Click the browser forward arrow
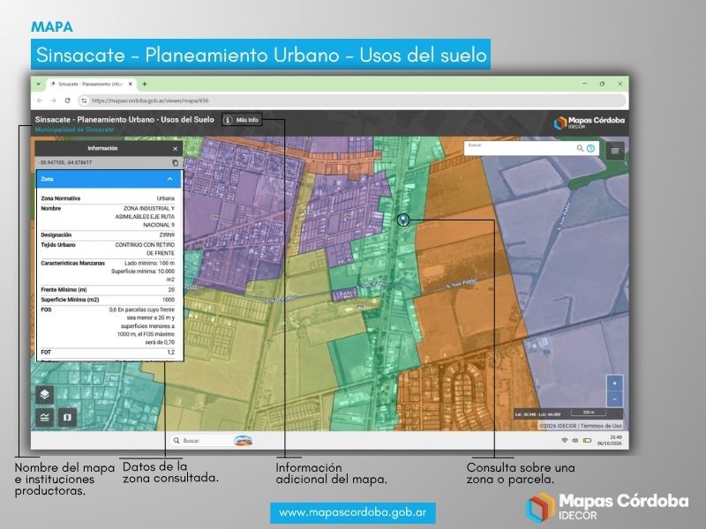 click(54, 101)
